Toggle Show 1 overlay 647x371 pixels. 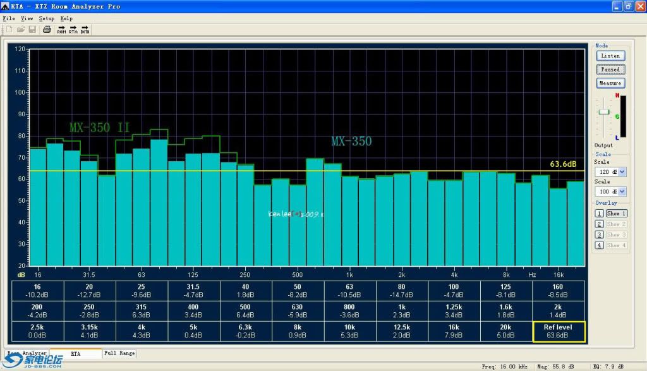617,214
